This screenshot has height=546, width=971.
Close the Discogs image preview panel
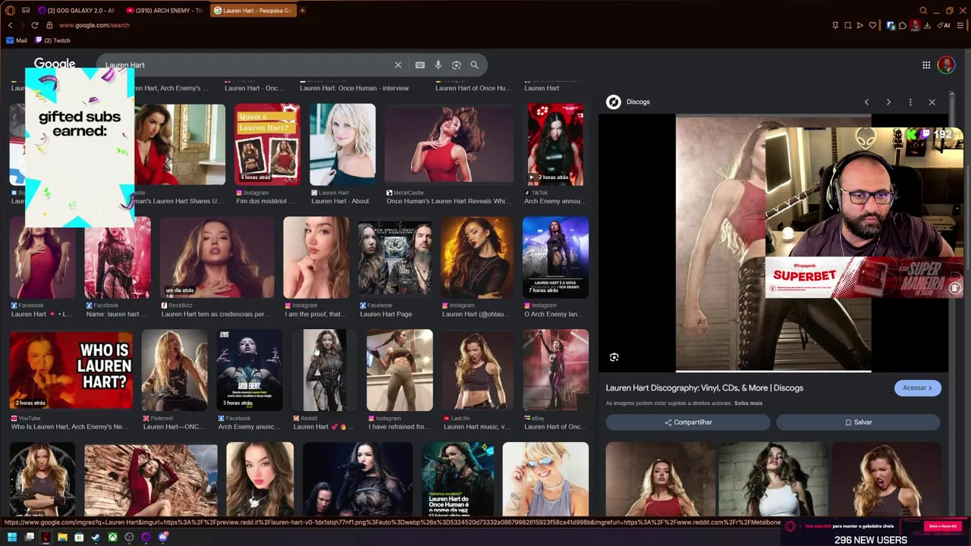pos(932,102)
